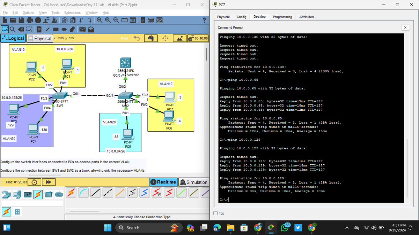Select the Print icon

coord(30,20)
